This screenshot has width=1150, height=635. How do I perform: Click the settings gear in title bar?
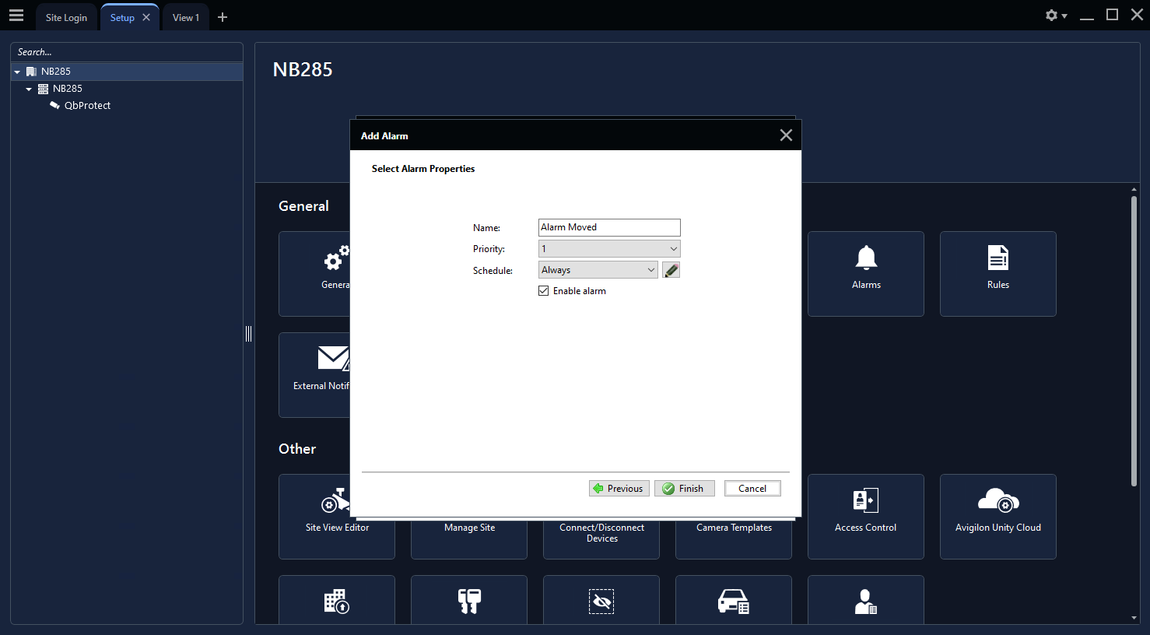coord(1052,16)
